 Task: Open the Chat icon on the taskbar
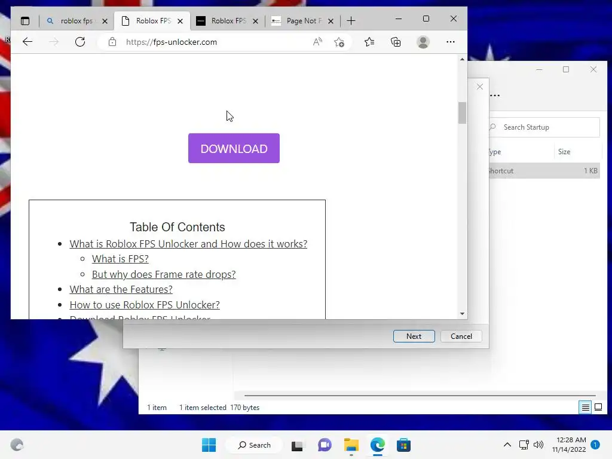click(325, 445)
